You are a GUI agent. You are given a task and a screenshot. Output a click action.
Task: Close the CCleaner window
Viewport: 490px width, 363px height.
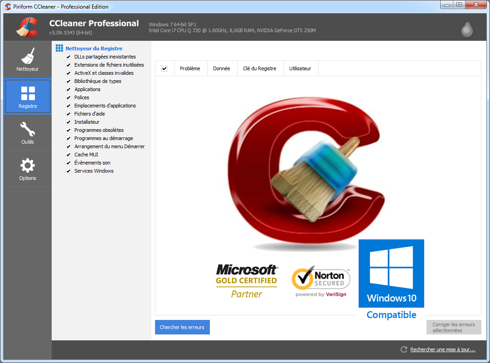pyautogui.click(x=476, y=5)
